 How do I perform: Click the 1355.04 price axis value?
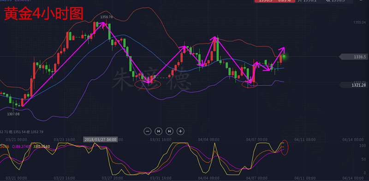click(x=359, y=23)
